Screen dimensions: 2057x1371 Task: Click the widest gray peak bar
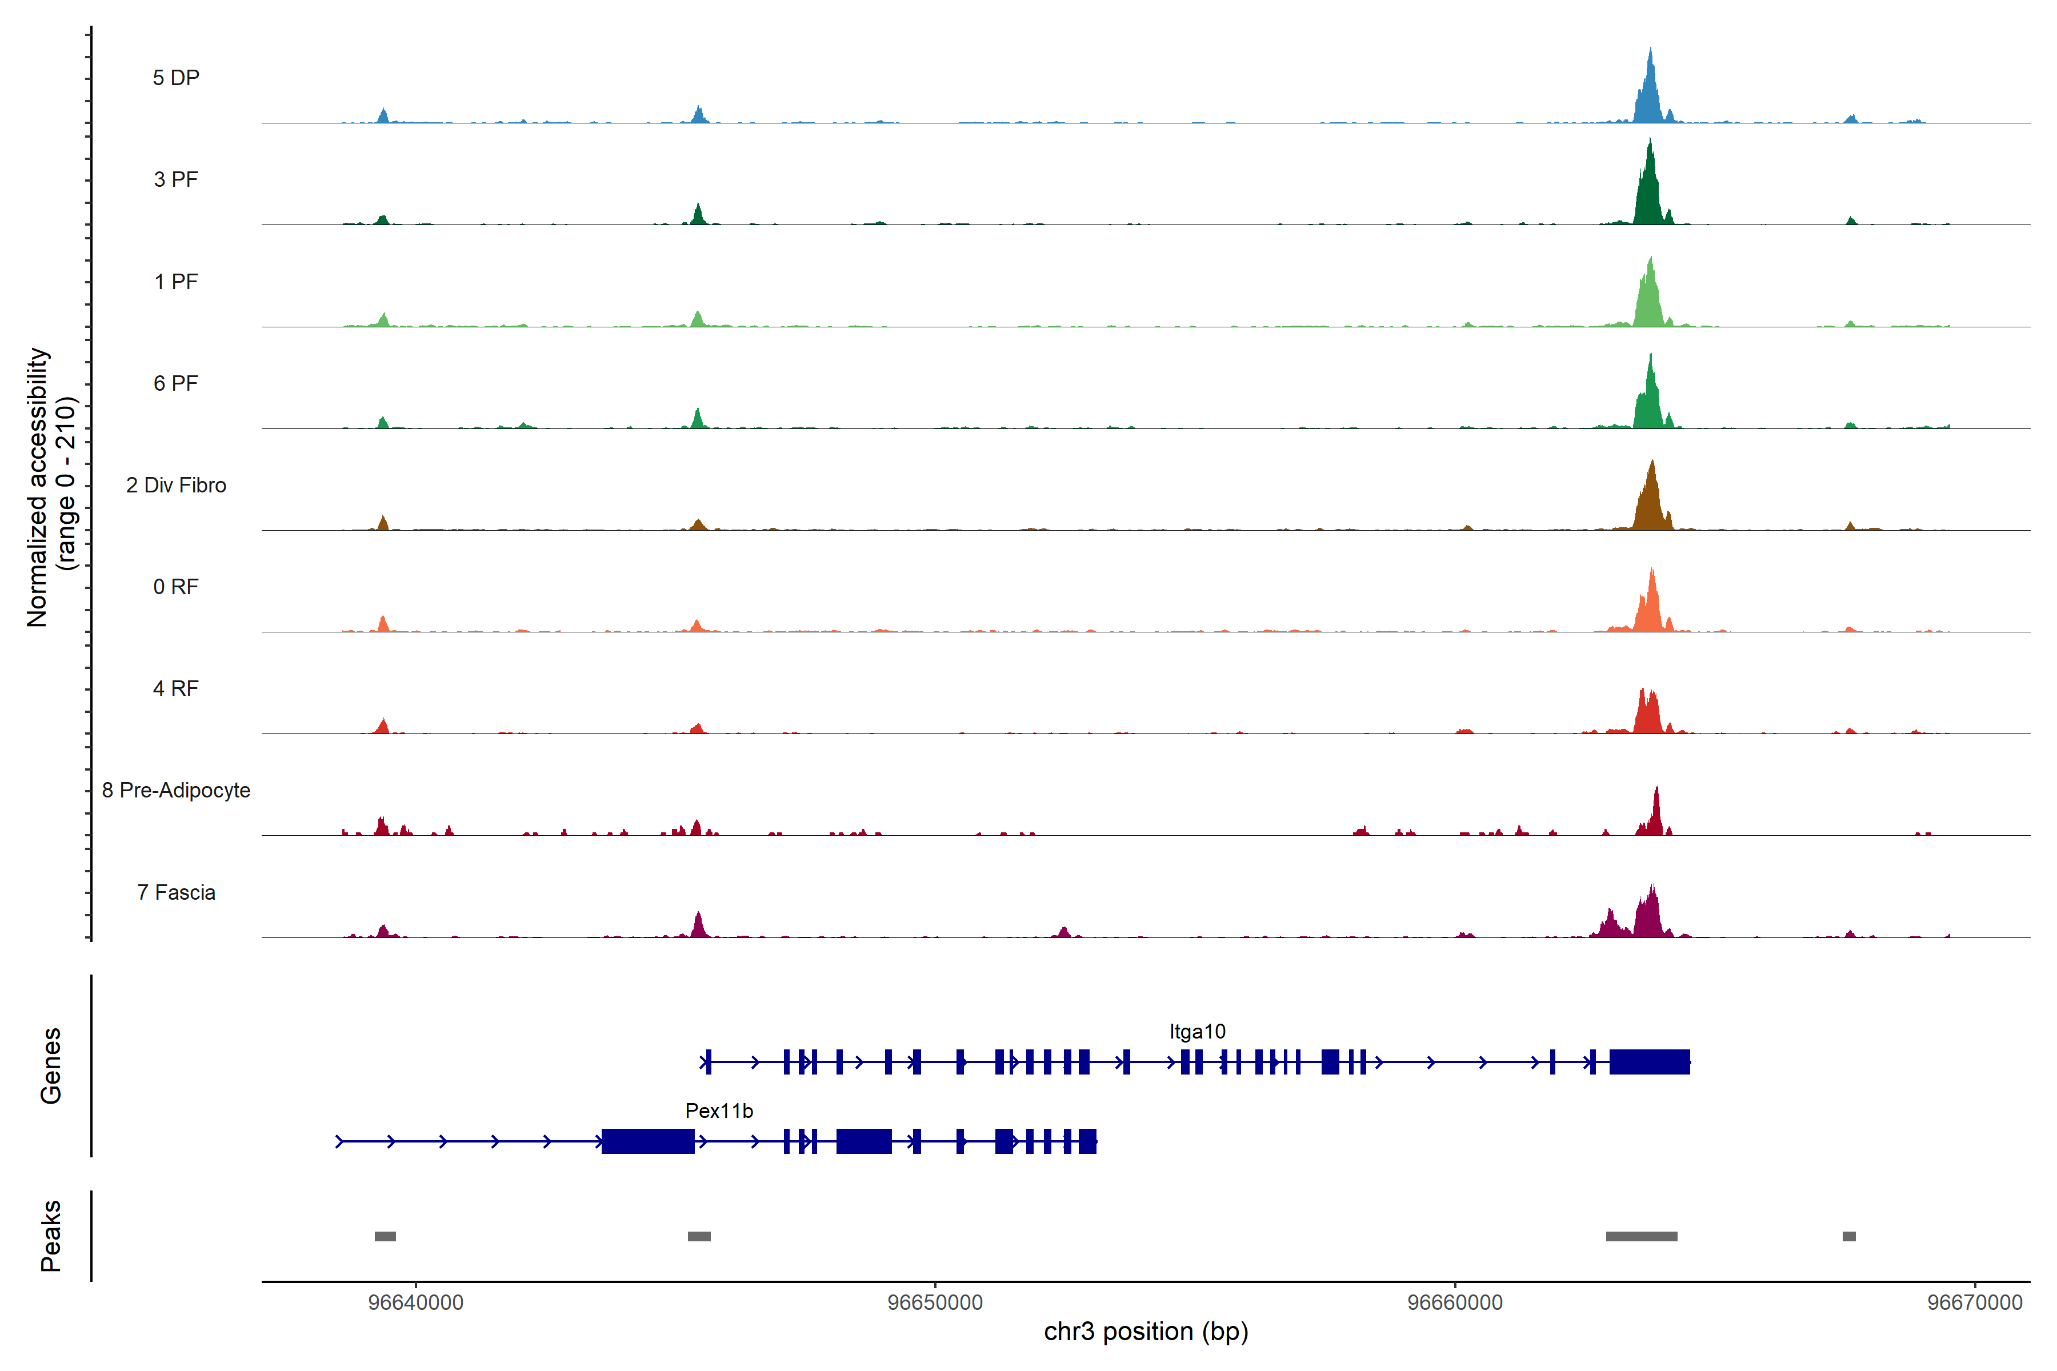point(1642,1236)
